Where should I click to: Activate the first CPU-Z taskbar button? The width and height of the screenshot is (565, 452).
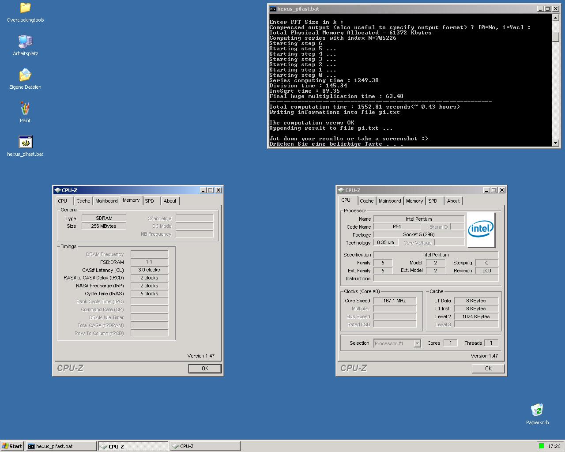(x=133, y=446)
